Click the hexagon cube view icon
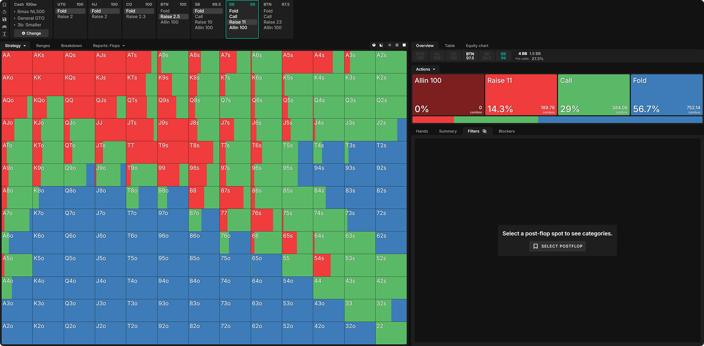Screen dimensions: 704x346 374,45
